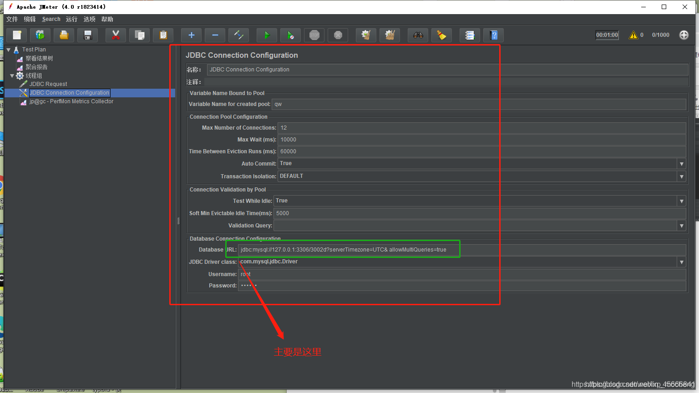Open the Function Helper dialog icon
699x393 pixels.
pyautogui.click(x=470, y=35)
